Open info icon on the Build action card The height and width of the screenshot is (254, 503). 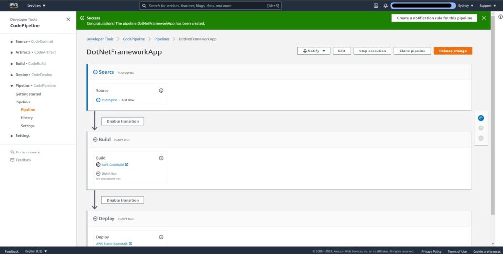pyautogui.click(x=161, y=158)
